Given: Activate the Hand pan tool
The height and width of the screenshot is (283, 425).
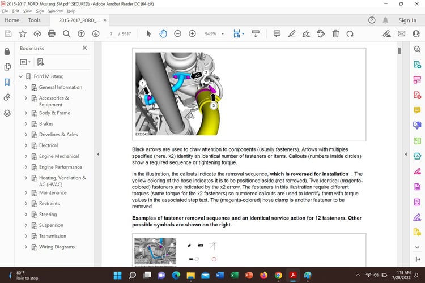Looking at the screenshot, I should [163, 33].
